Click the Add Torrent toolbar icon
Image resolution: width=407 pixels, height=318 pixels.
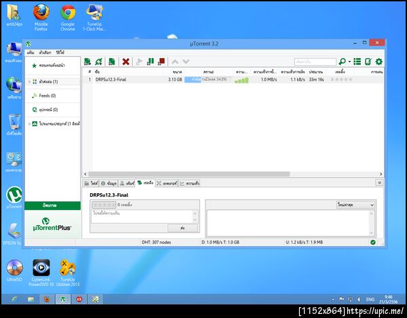click(x=88, y=62)
